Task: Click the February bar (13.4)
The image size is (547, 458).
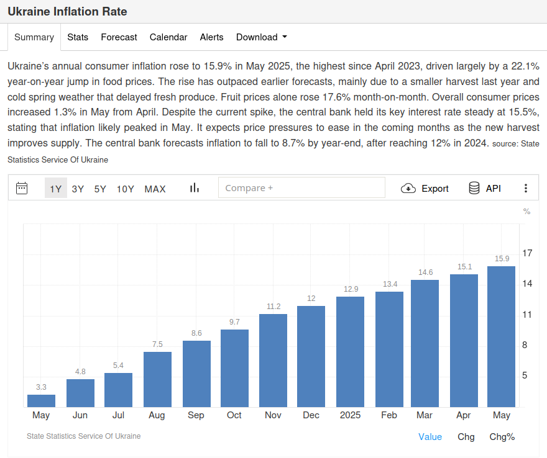Action: pyautogui.click(x=389, y=349)
